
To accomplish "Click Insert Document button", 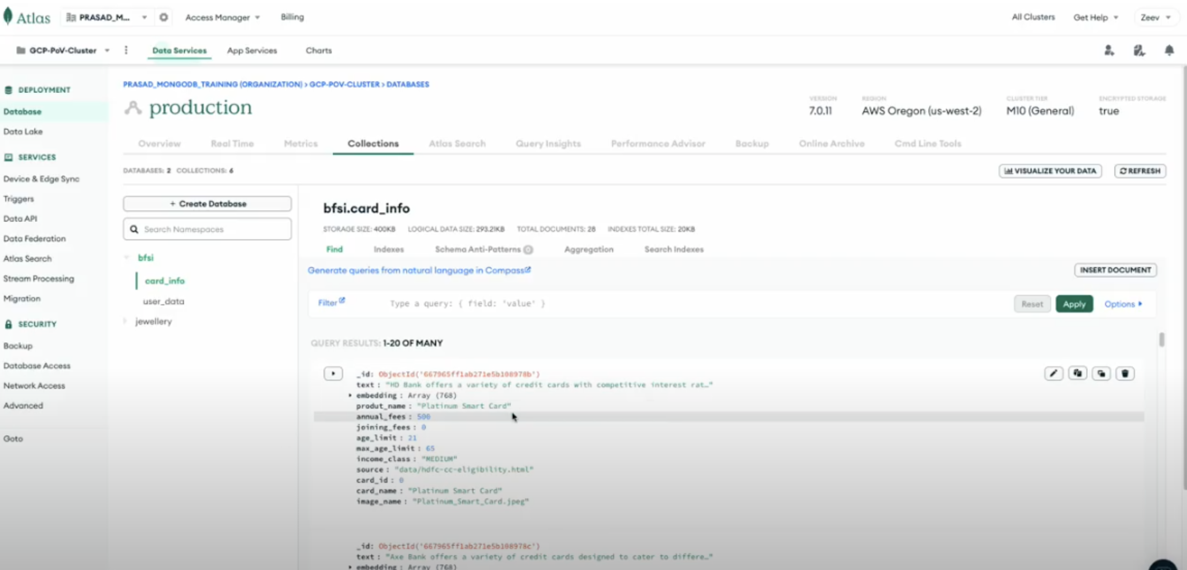I will pyautogui.click(x=1115, y=270).
